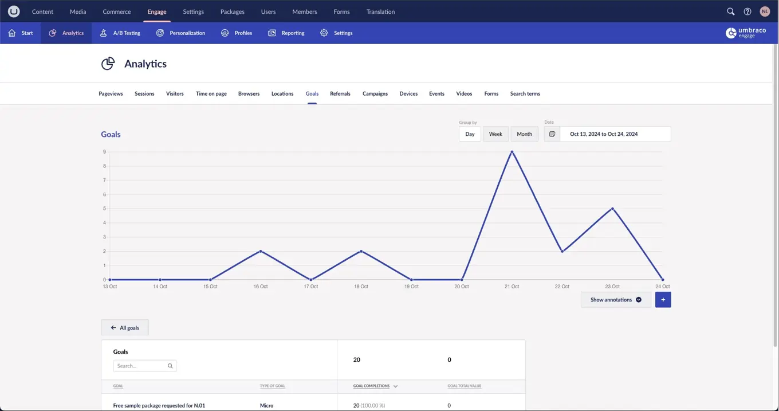
Task: Click the Micro goal type cell
Action: point(266,405)
